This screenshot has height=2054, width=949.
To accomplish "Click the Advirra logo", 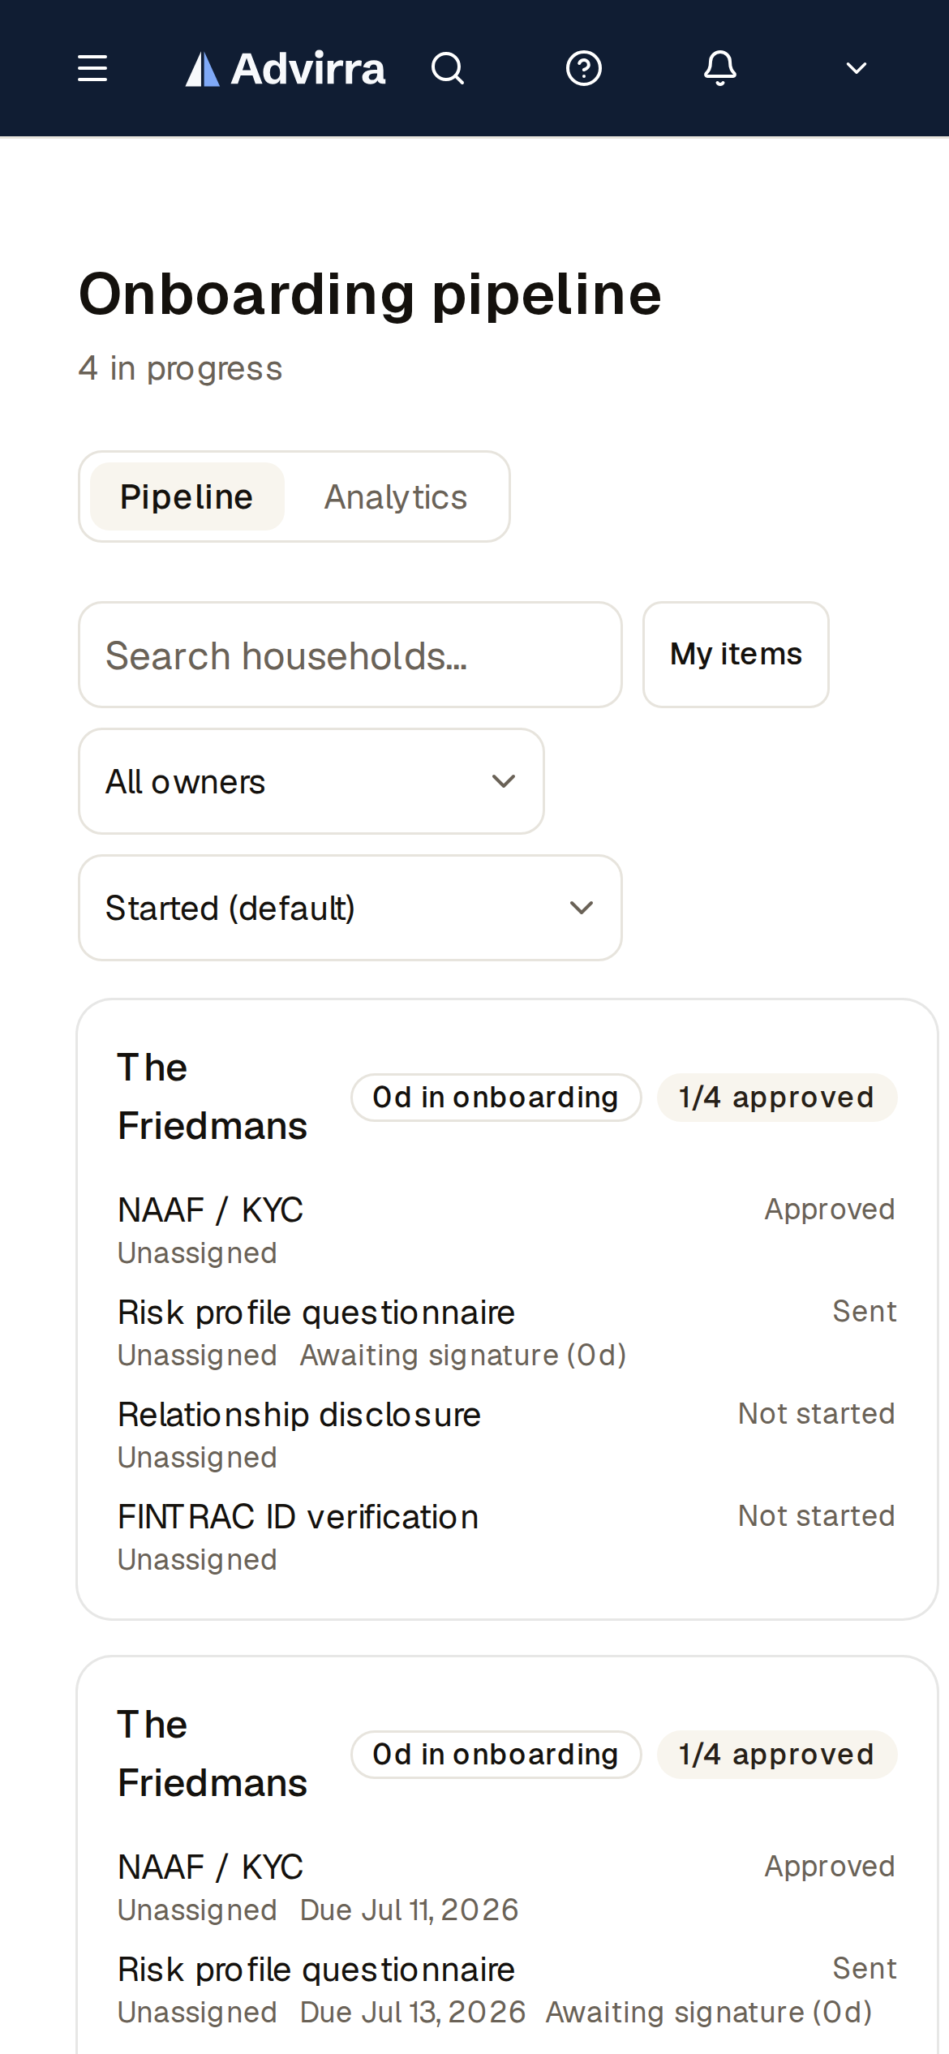I will click(286, 69).
